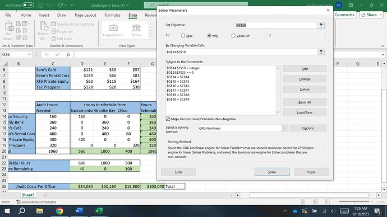Click the SG account avatar
This screenshot has width=387, height=217.
[338, 5]
